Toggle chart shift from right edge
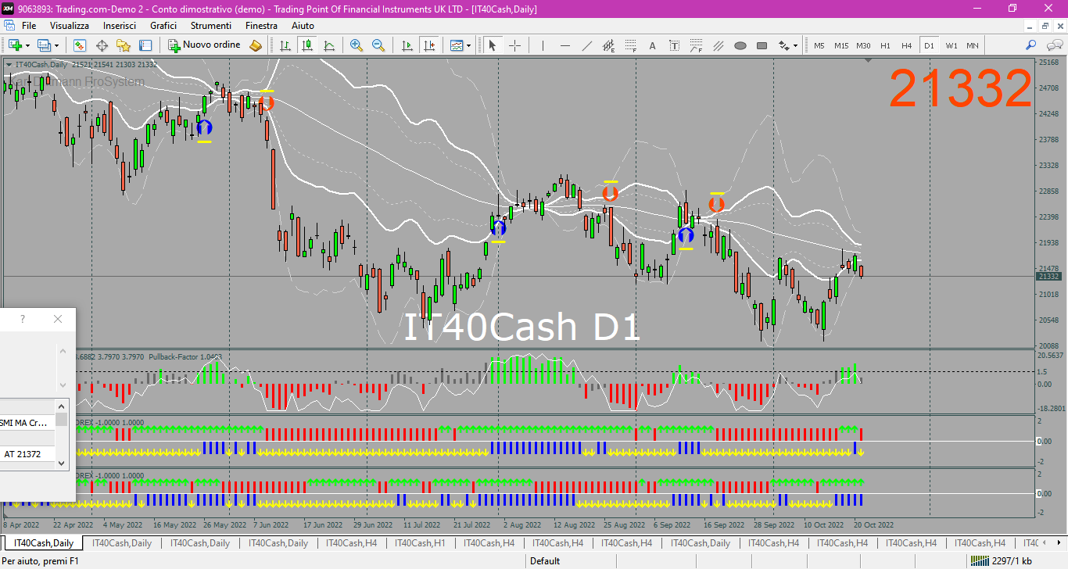 click(428, 45)
